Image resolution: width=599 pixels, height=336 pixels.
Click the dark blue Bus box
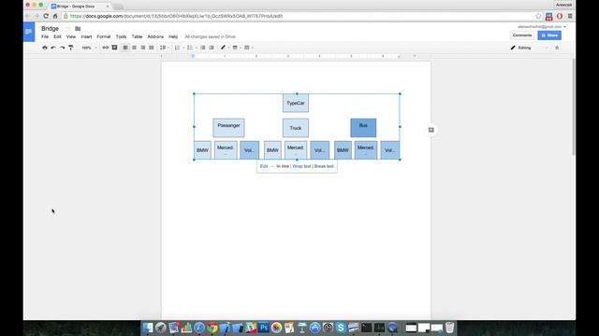click(x=363, y=128)
